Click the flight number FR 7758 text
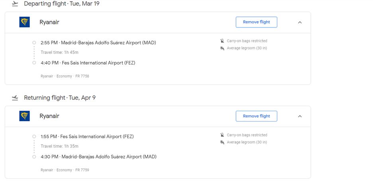The width and height of the screenshot is (373, 184). pyautogui.click(x=82, y=76)
